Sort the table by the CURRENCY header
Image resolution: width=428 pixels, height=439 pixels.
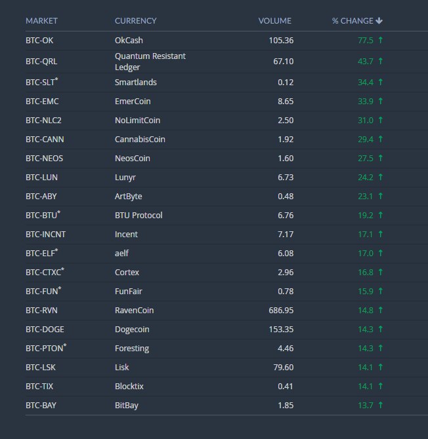(135, 21)
